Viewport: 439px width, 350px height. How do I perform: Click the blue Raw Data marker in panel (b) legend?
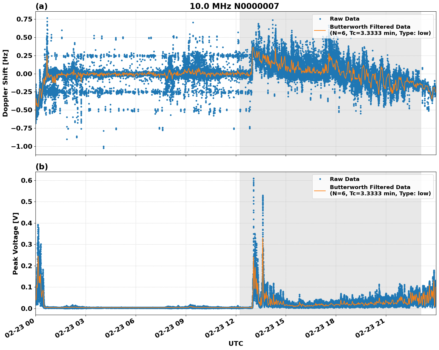point(320,179)
